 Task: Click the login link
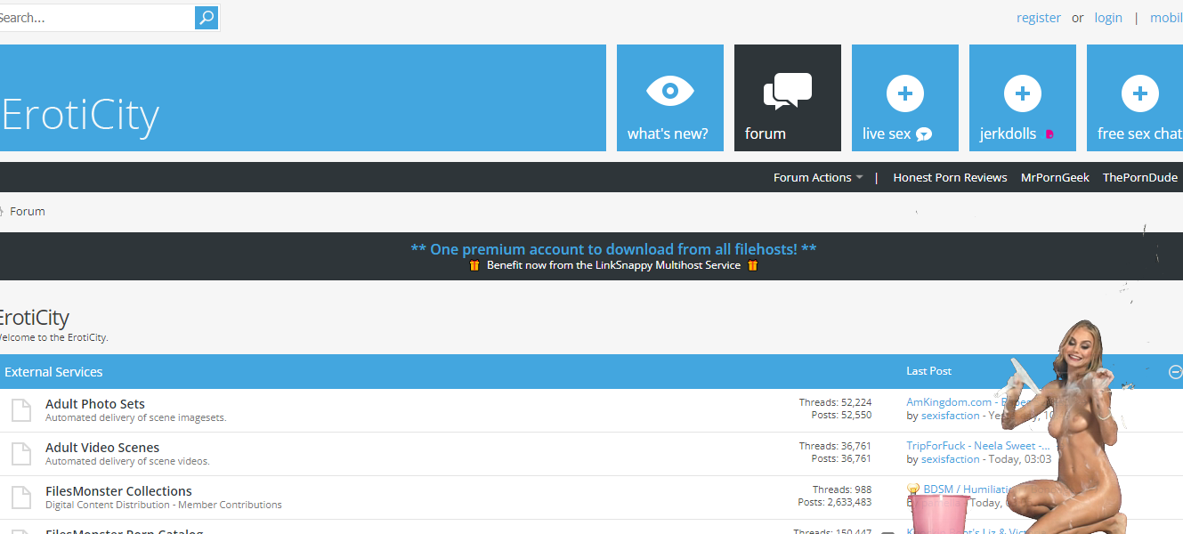tap(1108, 18)
